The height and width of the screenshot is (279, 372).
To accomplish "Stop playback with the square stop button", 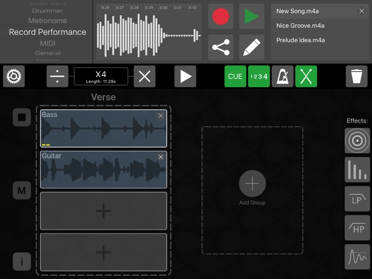I will point(22,117).
